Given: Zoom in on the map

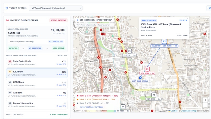Looking at the screenshot, I should 205,100.
